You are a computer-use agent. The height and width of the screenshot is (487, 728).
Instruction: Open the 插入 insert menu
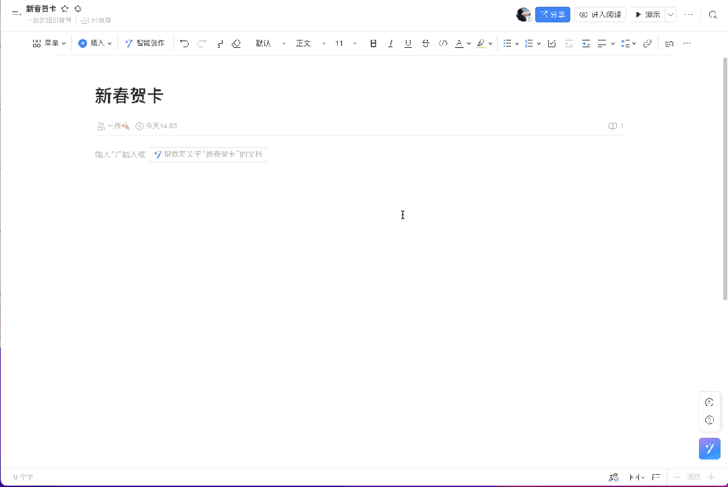pyautogui.click(x=95, y=43)
